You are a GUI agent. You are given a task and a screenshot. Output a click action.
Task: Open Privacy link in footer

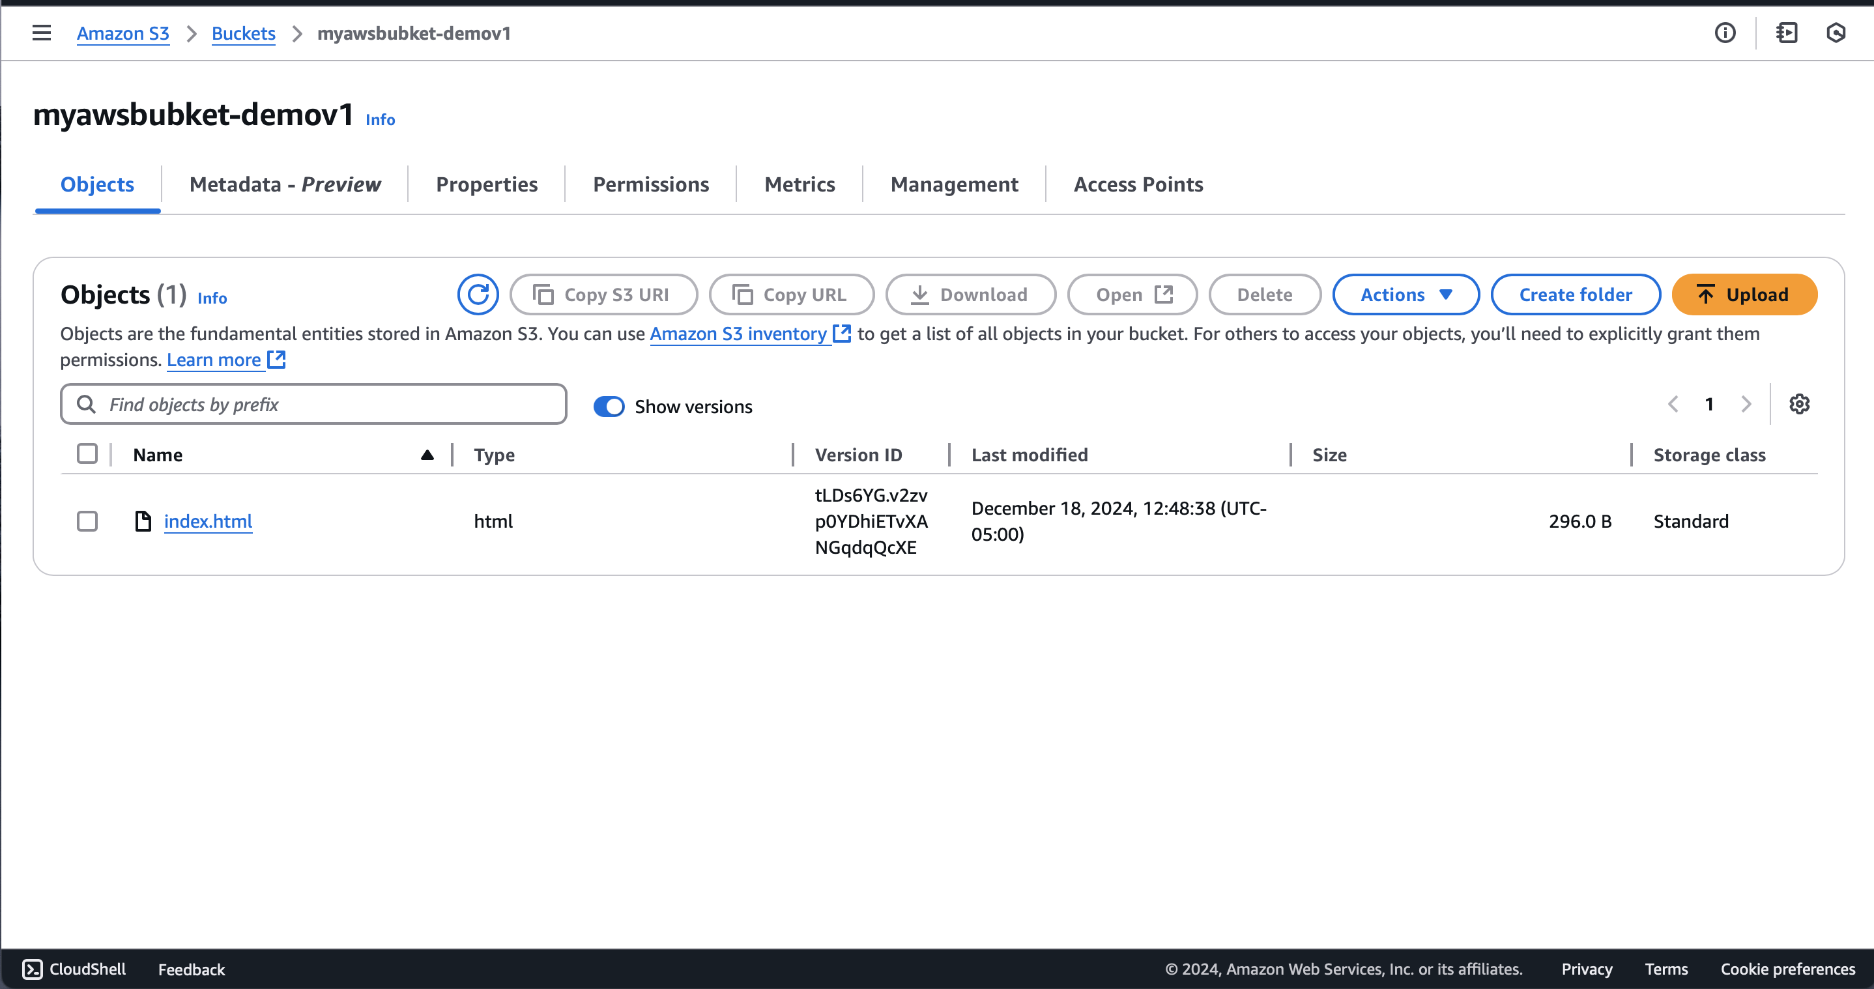point(1587,969)
